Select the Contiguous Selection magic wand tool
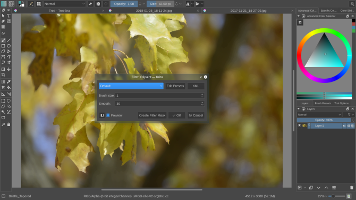The height and width of the screenshot is (200, 356). (x=3, y=112)
